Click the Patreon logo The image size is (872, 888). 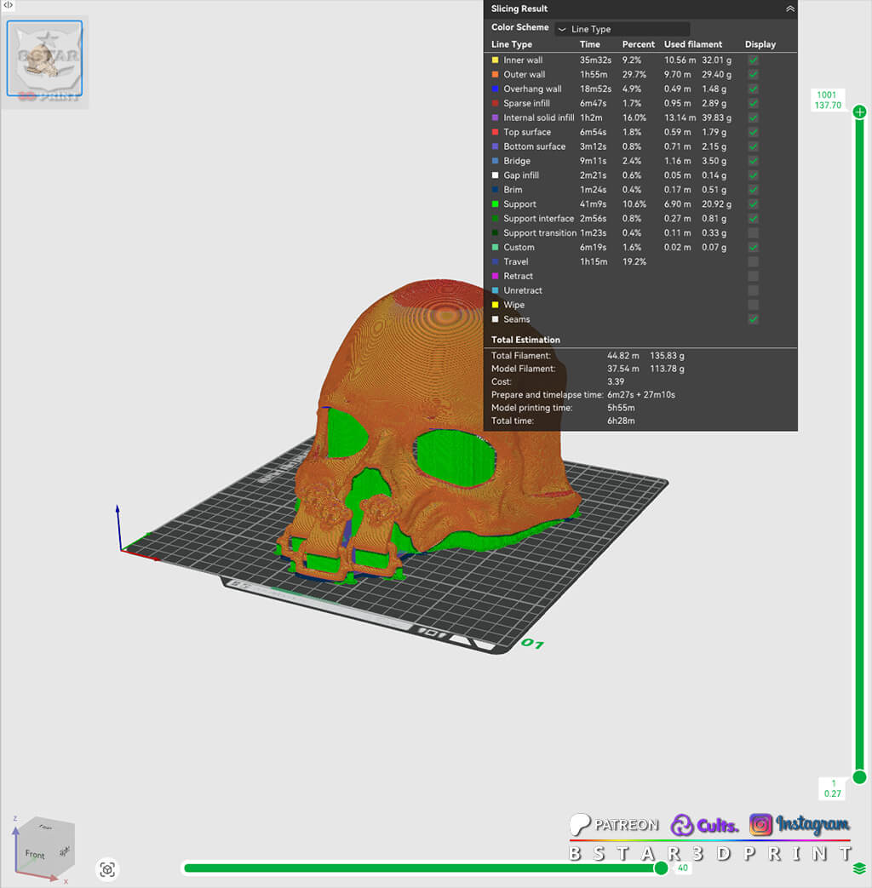pyautogui.click(x=614, y=824)
